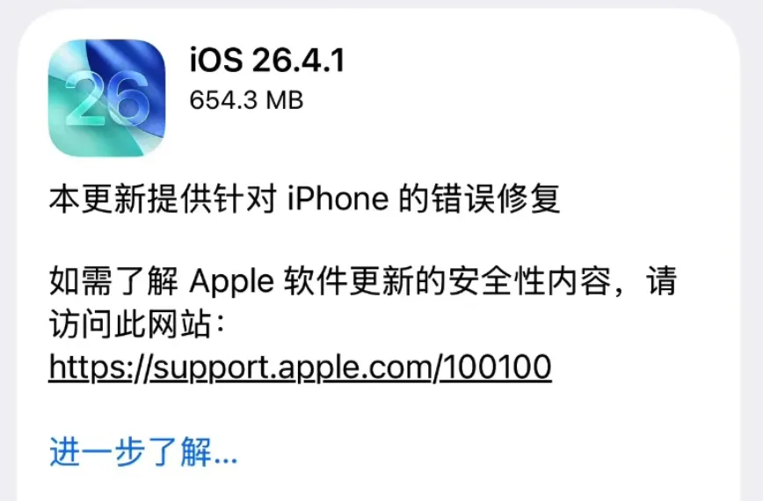Screen dimensions: 763x501
Task: Open the 进一步了解 learn more link
Action: pos(143,452)
